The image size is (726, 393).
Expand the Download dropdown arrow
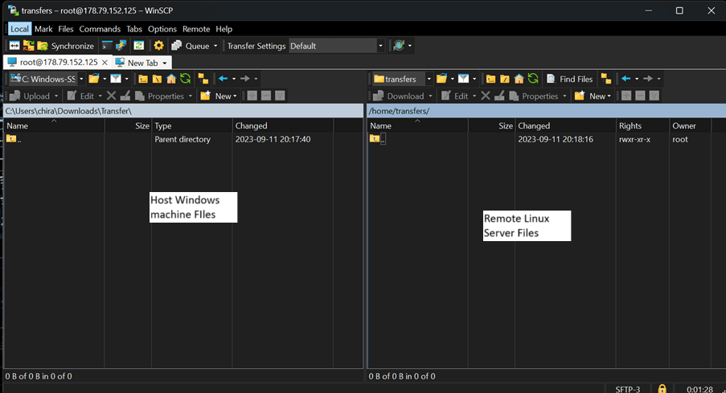431,96
